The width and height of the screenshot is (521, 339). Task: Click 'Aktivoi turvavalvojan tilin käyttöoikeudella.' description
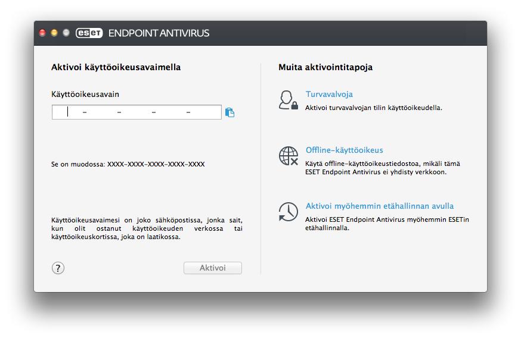374,108
